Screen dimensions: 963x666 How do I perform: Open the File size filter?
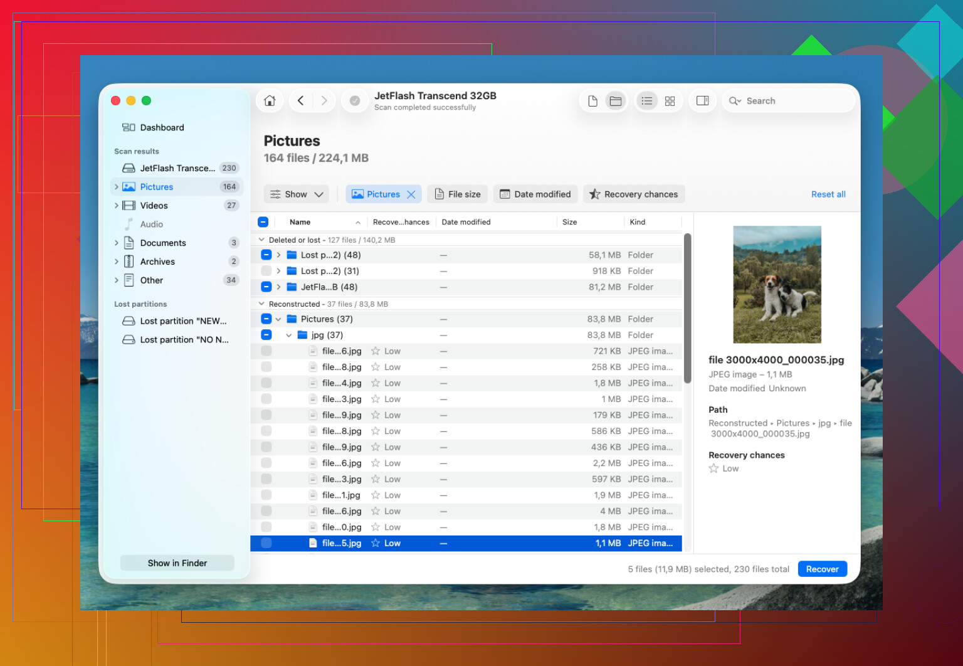pyautogui.click(x=457, y=194)
